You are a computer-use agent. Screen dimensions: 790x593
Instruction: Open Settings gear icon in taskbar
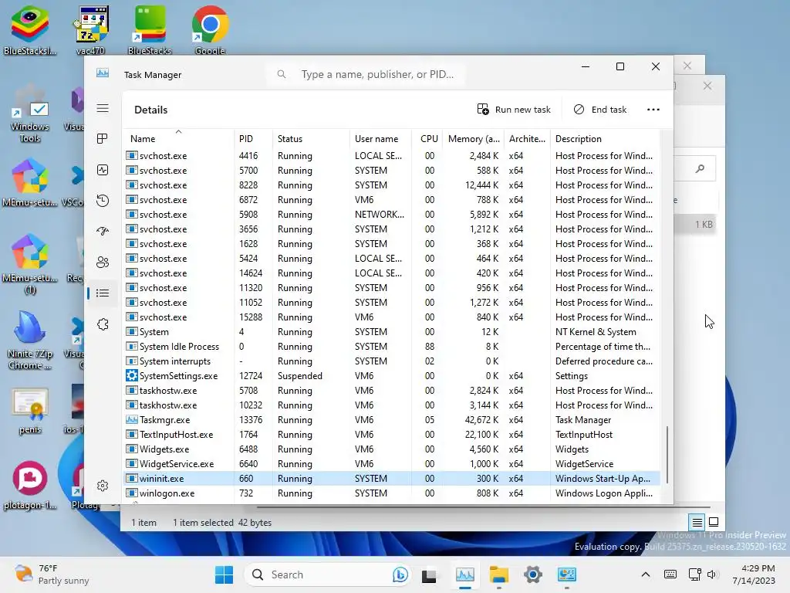coord(533,574)
